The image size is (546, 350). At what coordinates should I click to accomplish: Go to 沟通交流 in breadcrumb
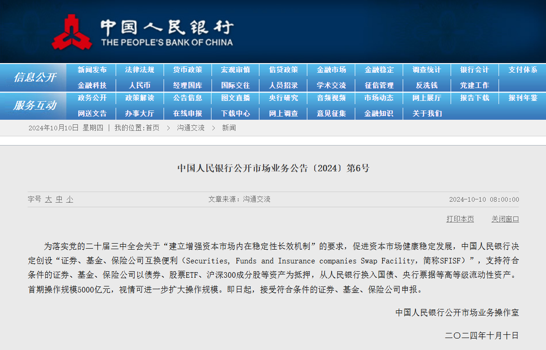191,128
